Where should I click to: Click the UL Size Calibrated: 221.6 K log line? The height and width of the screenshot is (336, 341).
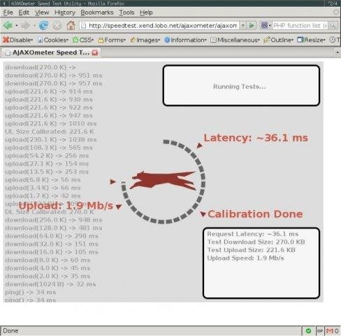[x=50, y=132]
